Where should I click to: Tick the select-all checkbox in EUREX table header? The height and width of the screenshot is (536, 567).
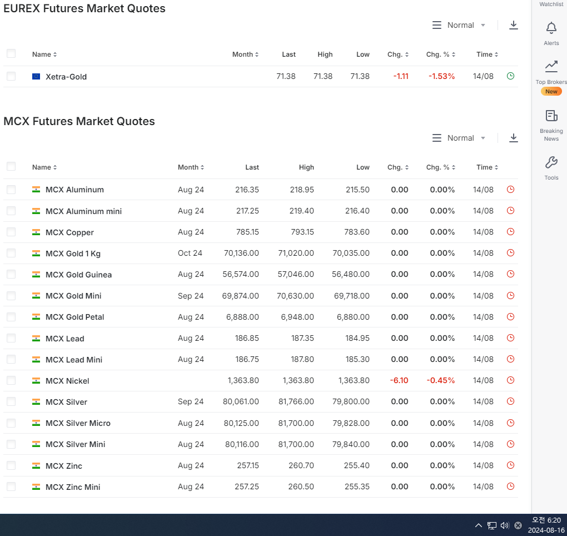click(11, 53)
